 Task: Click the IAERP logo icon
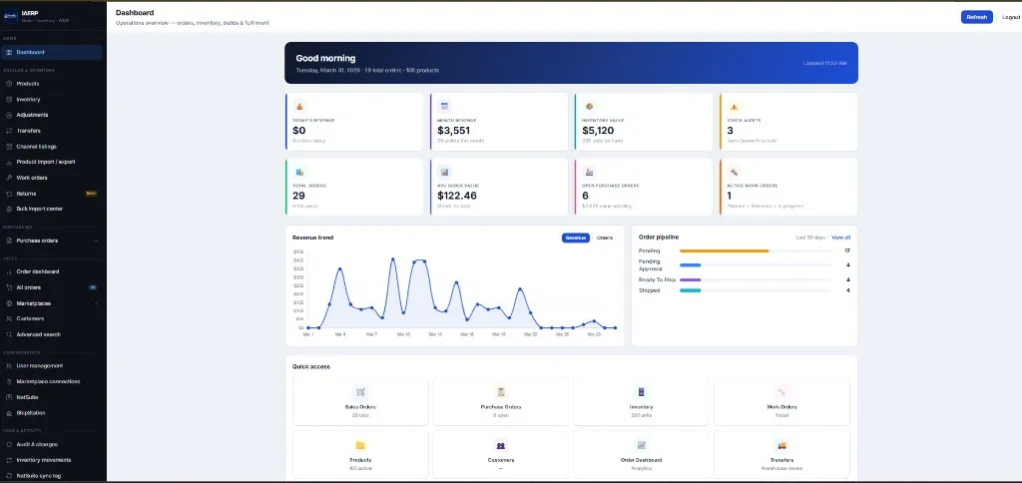(x=10, y=15)
